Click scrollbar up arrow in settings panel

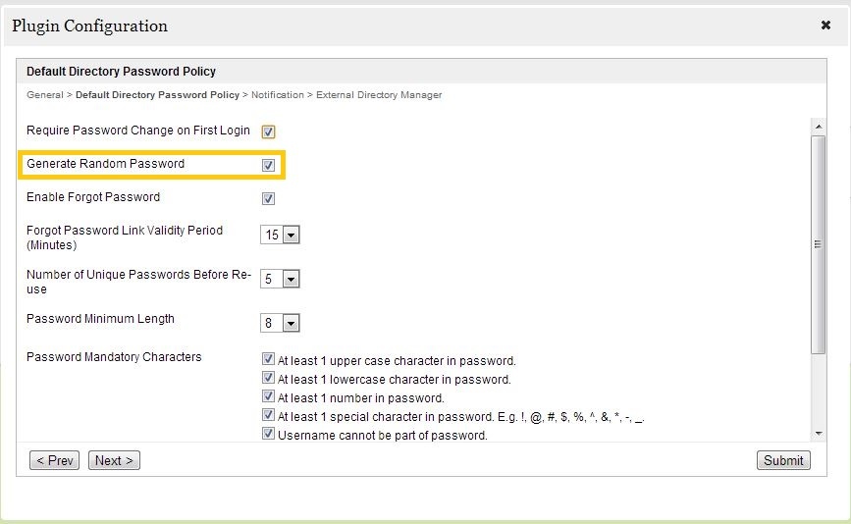[x=818, y=126]
